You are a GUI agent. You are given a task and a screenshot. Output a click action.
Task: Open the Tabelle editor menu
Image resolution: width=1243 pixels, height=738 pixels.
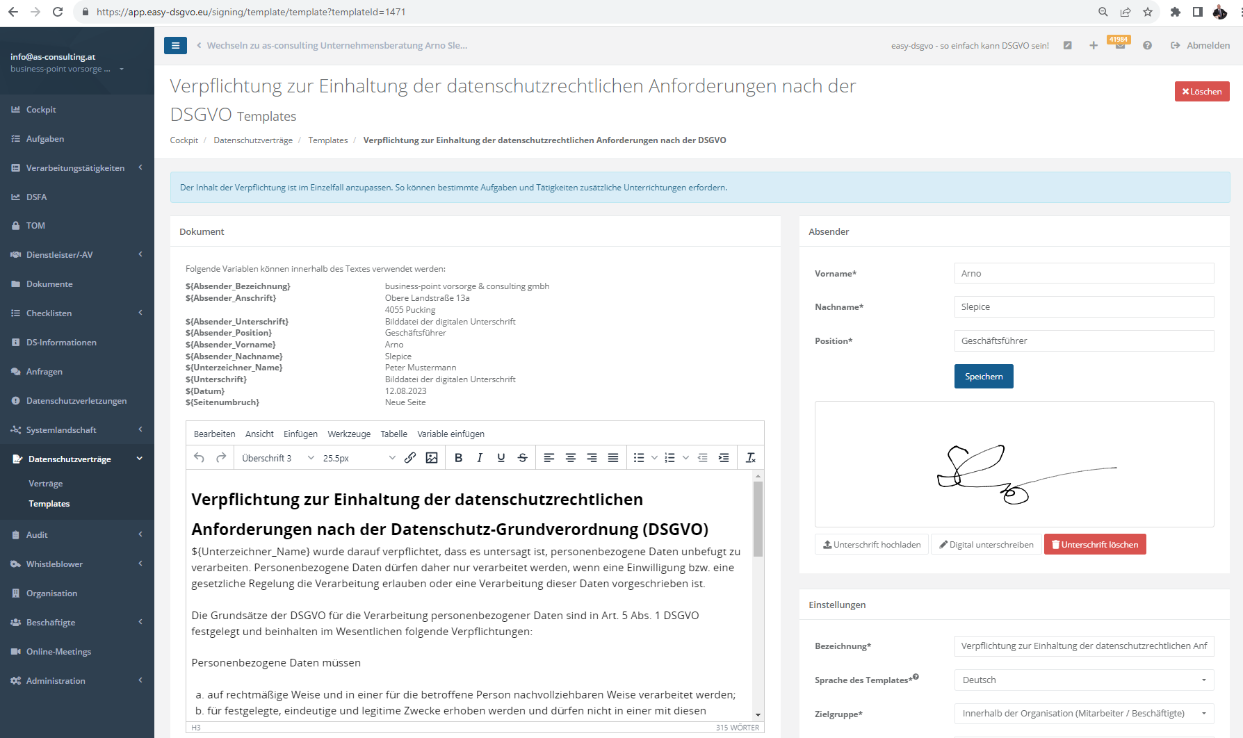393,434
